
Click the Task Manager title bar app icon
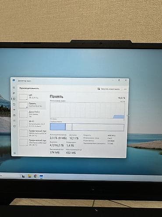click(14, 80)
